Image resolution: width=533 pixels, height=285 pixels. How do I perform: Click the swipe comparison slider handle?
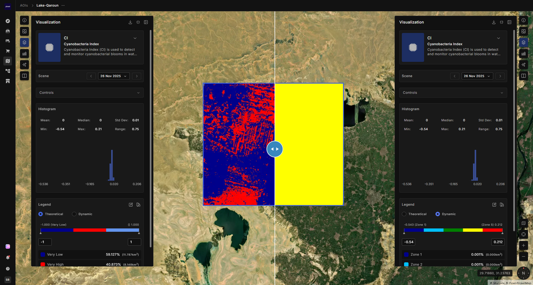click(x=275, y=149)
